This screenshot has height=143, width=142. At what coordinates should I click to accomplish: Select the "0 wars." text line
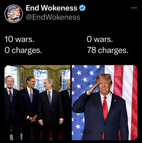tap(100, 39)
